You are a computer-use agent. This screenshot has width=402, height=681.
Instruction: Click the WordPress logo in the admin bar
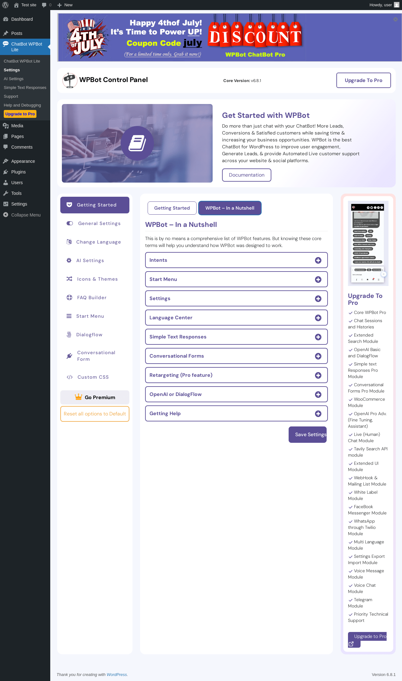pos(5,5)
